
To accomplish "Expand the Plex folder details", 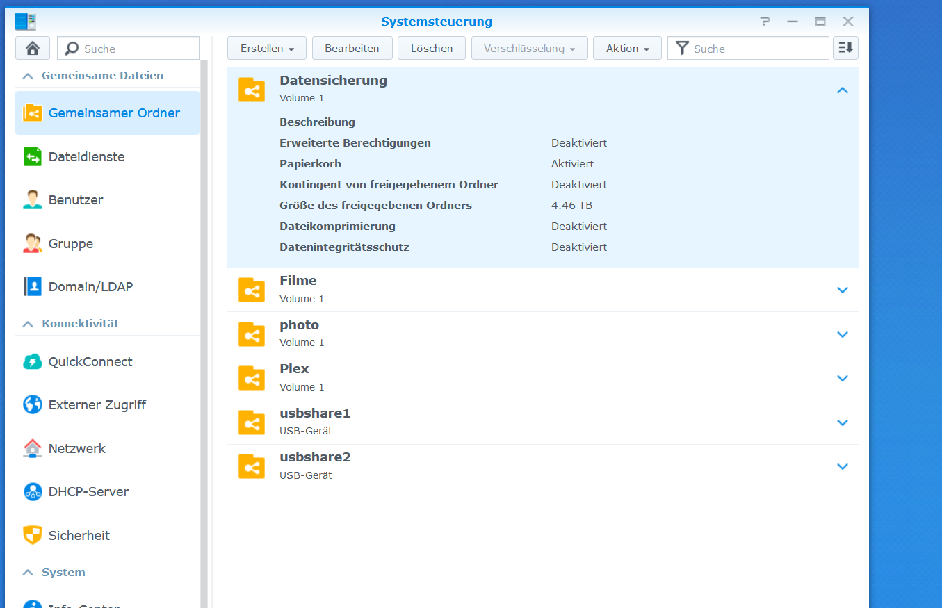I will (843, 378).
